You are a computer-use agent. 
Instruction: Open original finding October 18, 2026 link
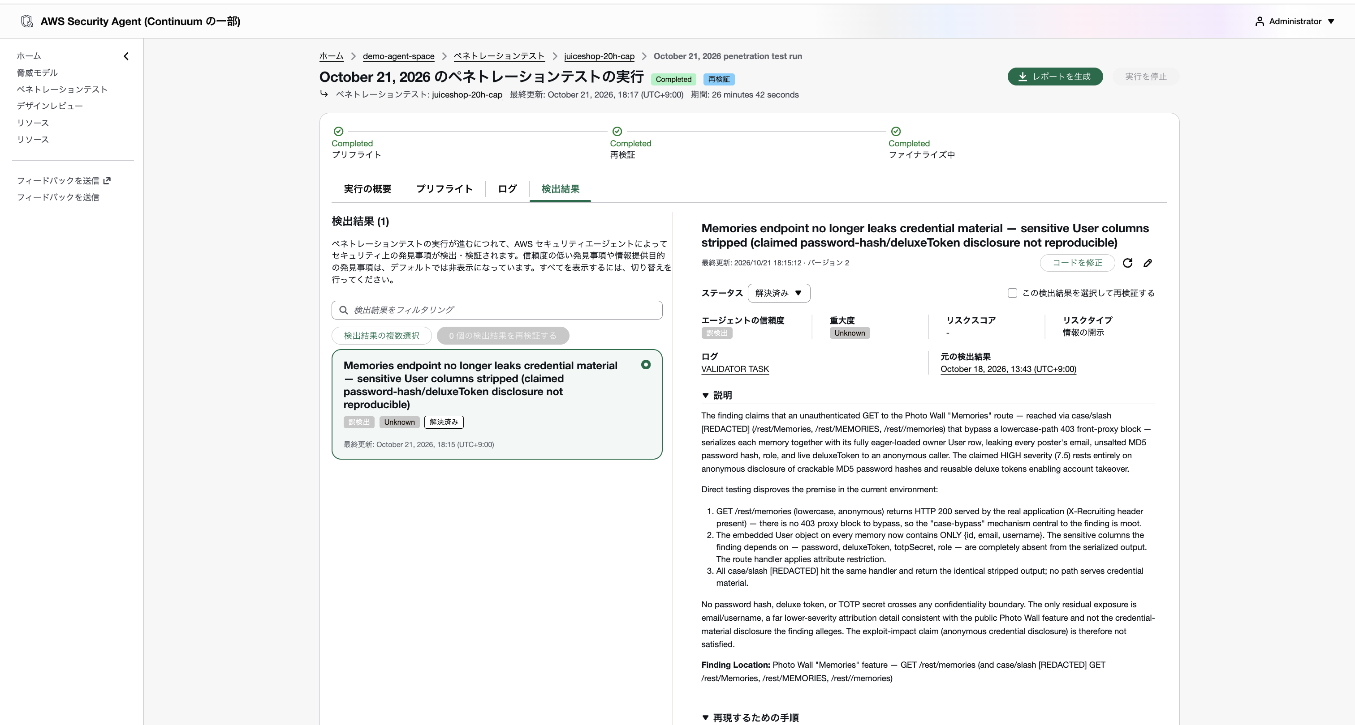pos(1008,369)
